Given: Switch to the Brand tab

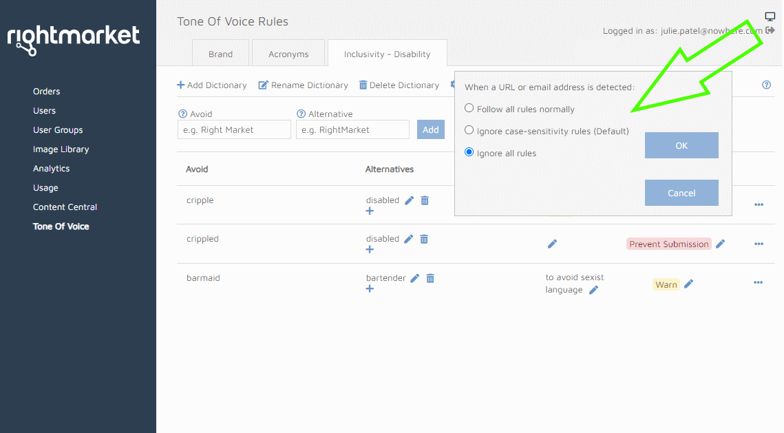Looking at the screenshot, I should point(220,54).
